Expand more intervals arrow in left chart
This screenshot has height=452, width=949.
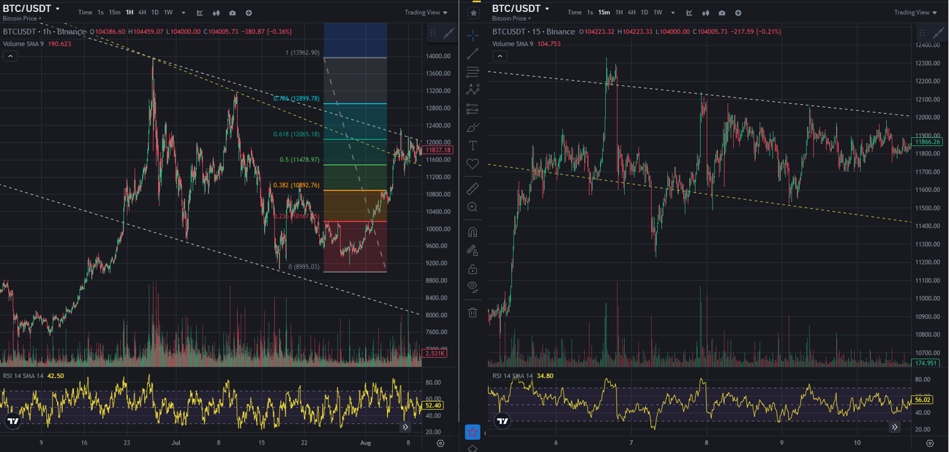[x=183, y=13]
